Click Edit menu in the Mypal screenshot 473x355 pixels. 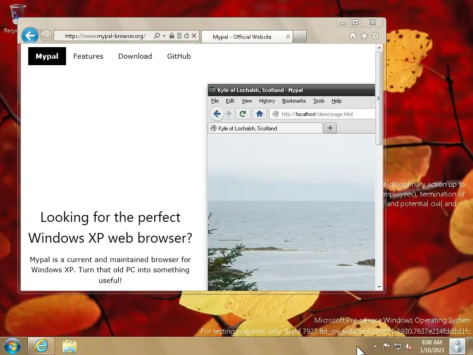tap(230, 101)
